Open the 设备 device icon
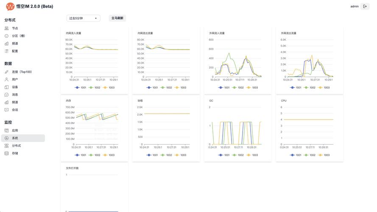The width and height of the screenshot is (377, 212). point(6,87)
